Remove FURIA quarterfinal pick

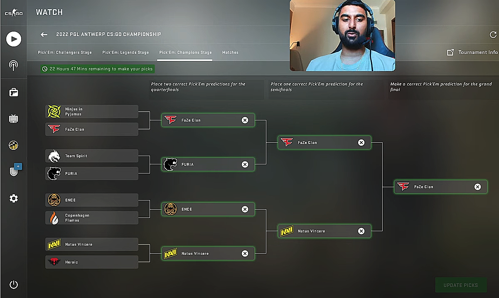(245, 164)
